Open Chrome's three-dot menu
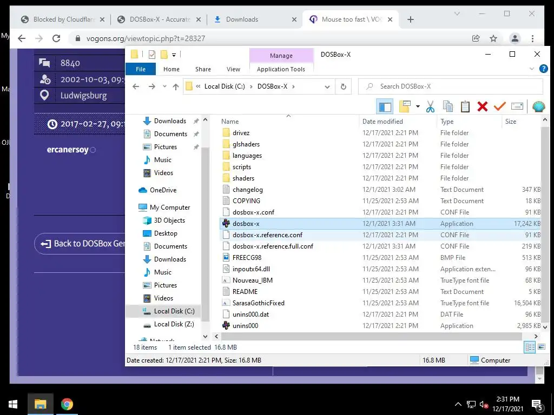Viewport: 554px width, 415px height. 532,38
